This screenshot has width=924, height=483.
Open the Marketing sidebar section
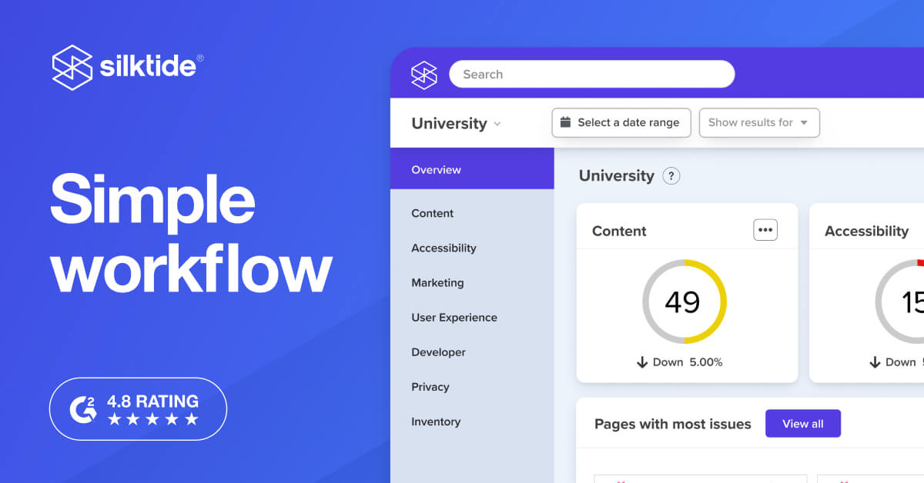point(437,282)
